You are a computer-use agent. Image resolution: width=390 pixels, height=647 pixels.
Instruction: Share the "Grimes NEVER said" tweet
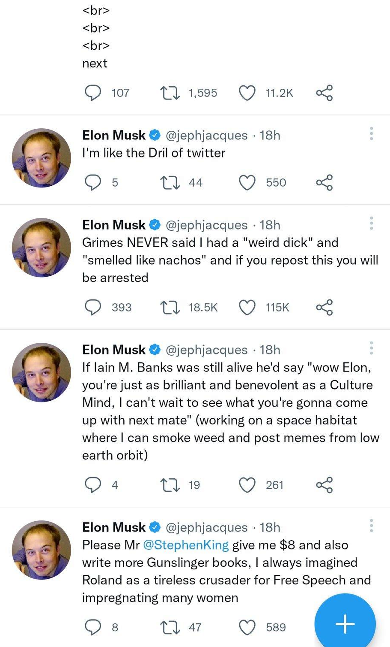pos(325,307)
